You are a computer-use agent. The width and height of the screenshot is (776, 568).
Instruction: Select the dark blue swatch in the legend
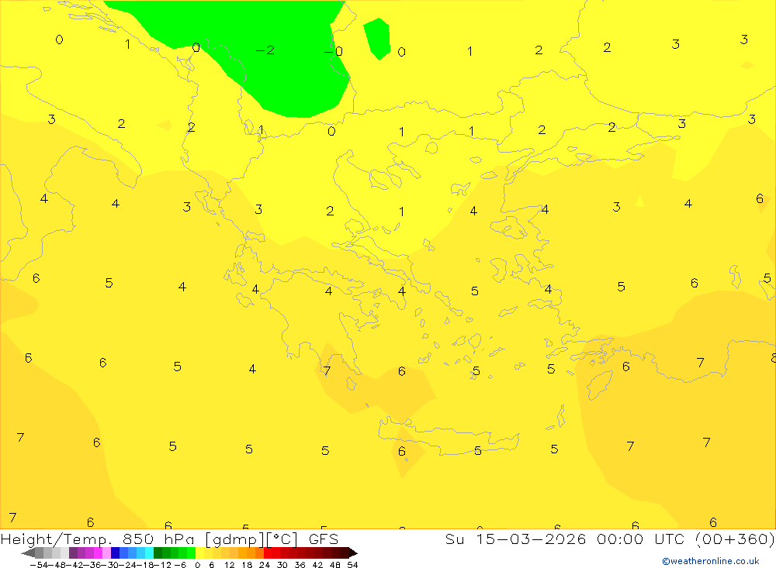click(x=115, y=553)
